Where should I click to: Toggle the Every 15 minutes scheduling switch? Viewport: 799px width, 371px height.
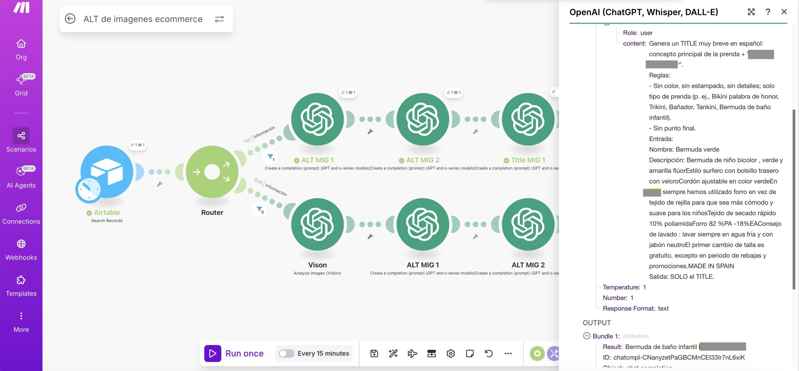286,353
